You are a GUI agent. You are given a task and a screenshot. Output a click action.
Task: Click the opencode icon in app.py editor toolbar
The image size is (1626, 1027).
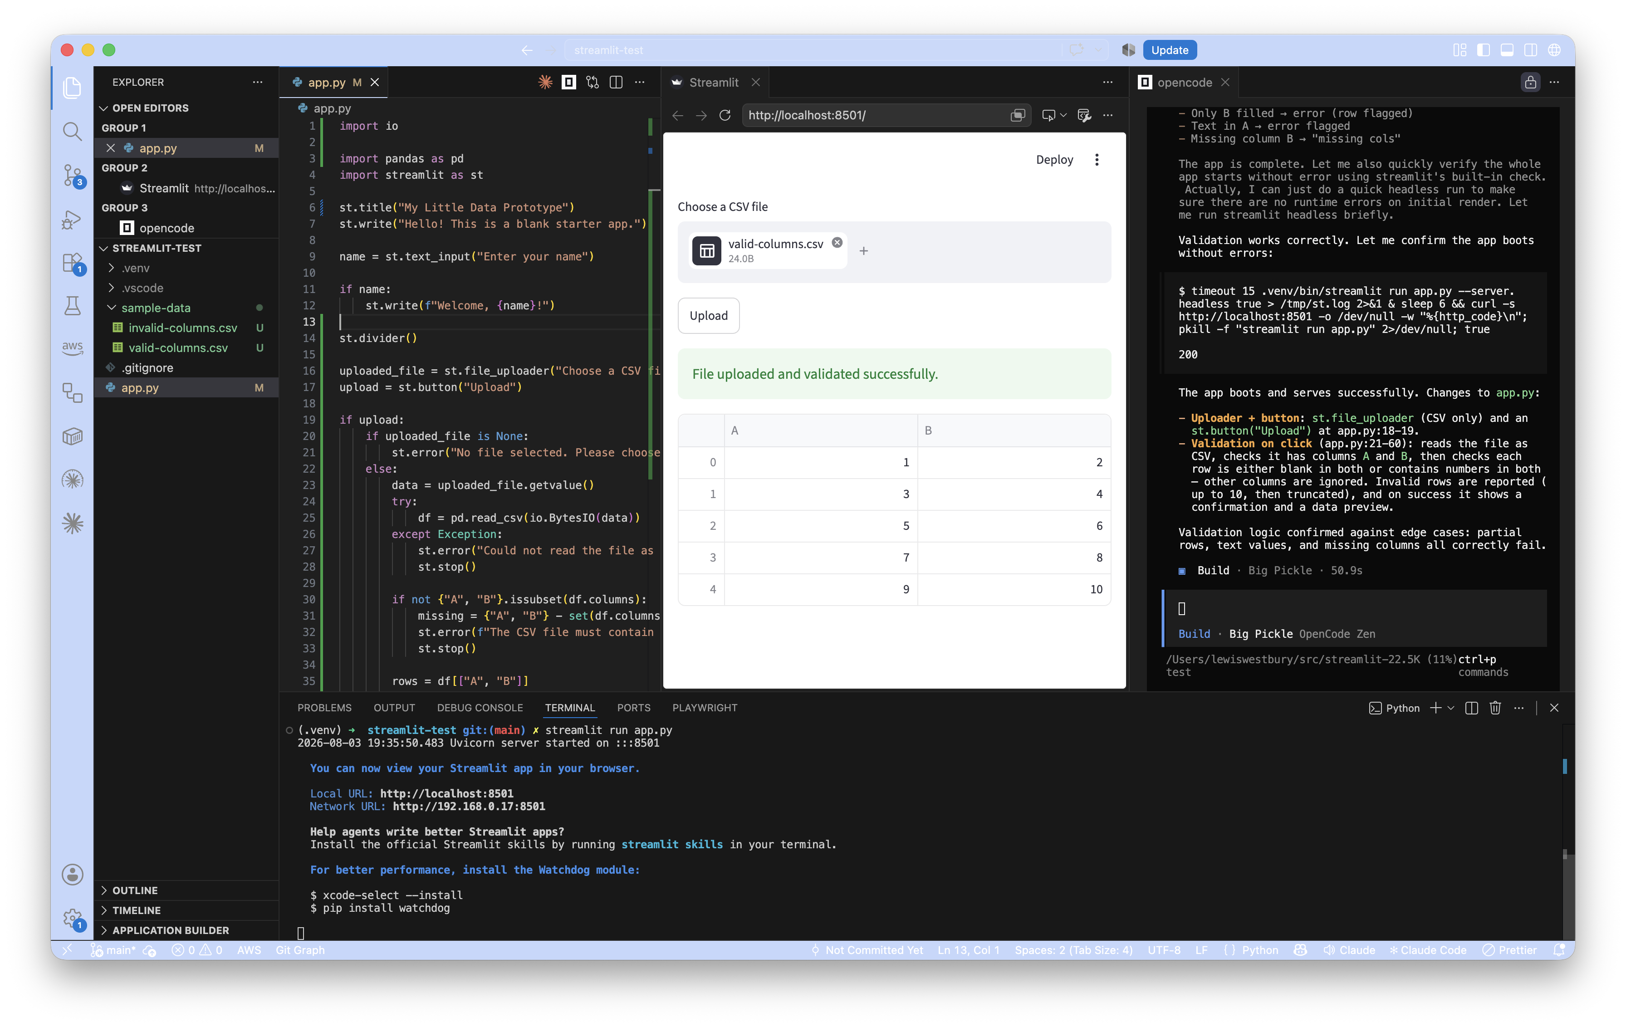568,83
